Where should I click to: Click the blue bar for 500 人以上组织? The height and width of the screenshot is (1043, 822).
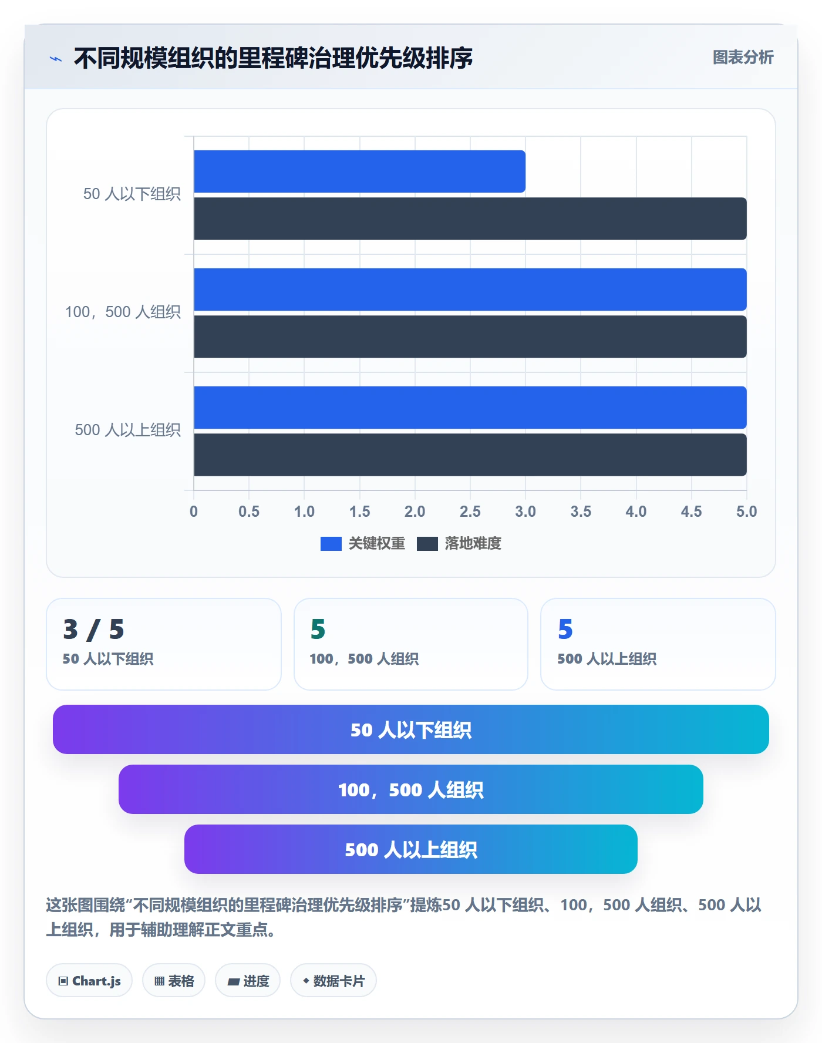470,408
